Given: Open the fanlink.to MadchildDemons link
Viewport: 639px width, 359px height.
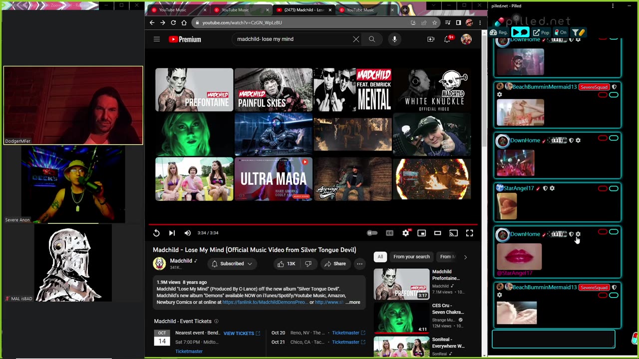Looking at the screenshot, I should 265,302.
